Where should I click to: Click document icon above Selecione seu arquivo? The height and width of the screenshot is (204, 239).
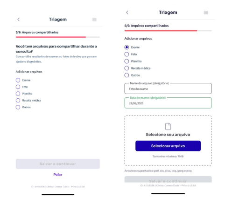point(168,126)
